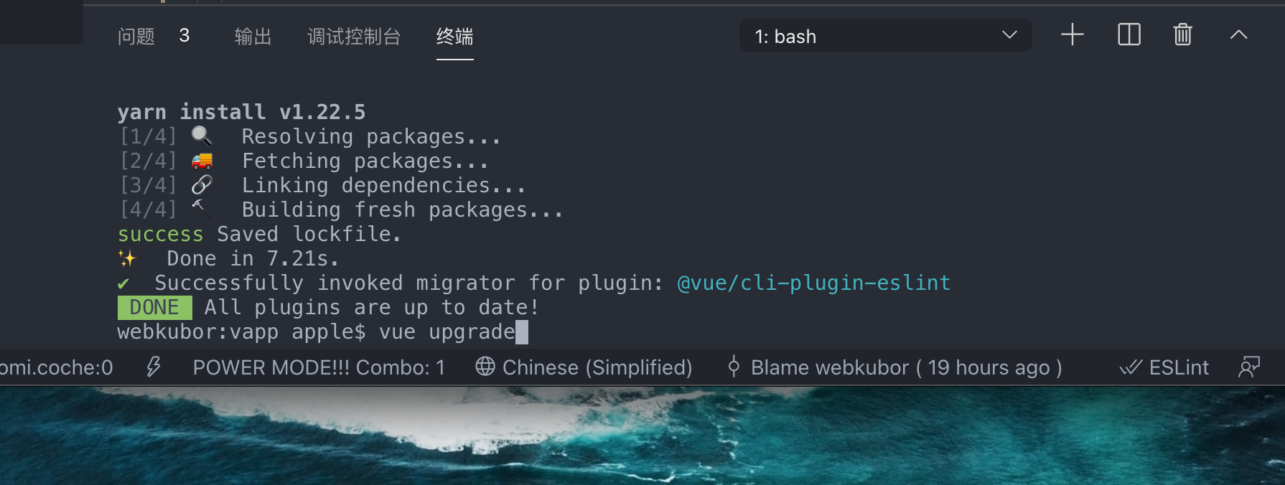Kill terminal with trash can icon
The height and width of the screenshot is (485, 1285).
(1182, 34)
